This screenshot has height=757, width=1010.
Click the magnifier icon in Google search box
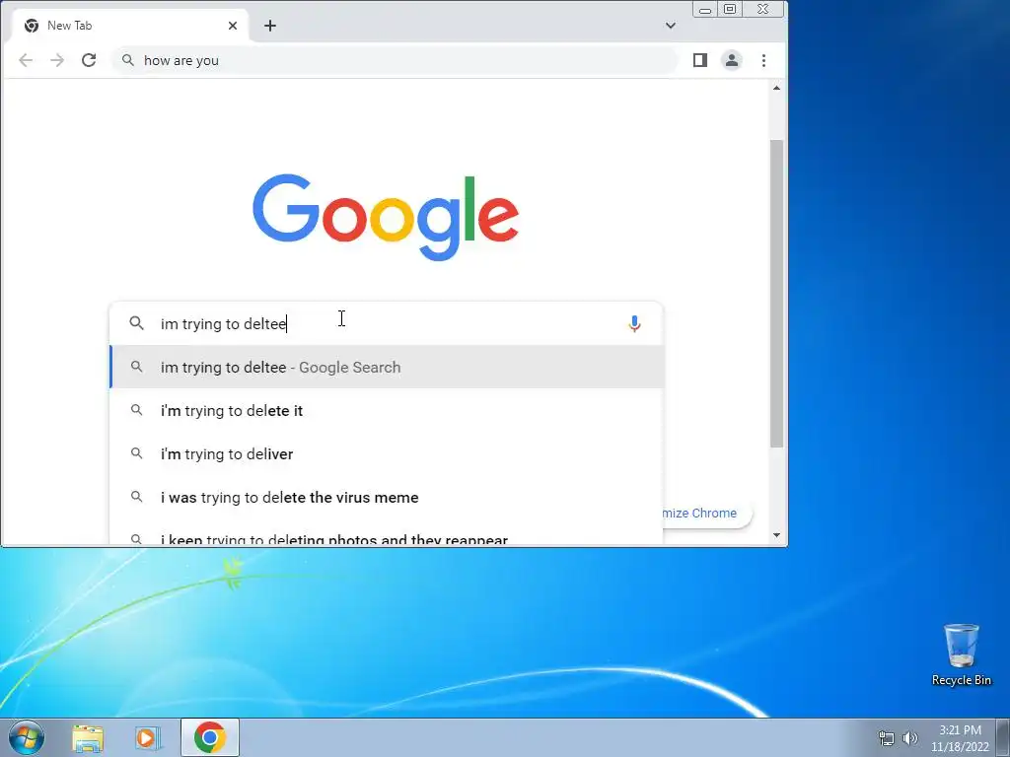click(x=136, y=323)
